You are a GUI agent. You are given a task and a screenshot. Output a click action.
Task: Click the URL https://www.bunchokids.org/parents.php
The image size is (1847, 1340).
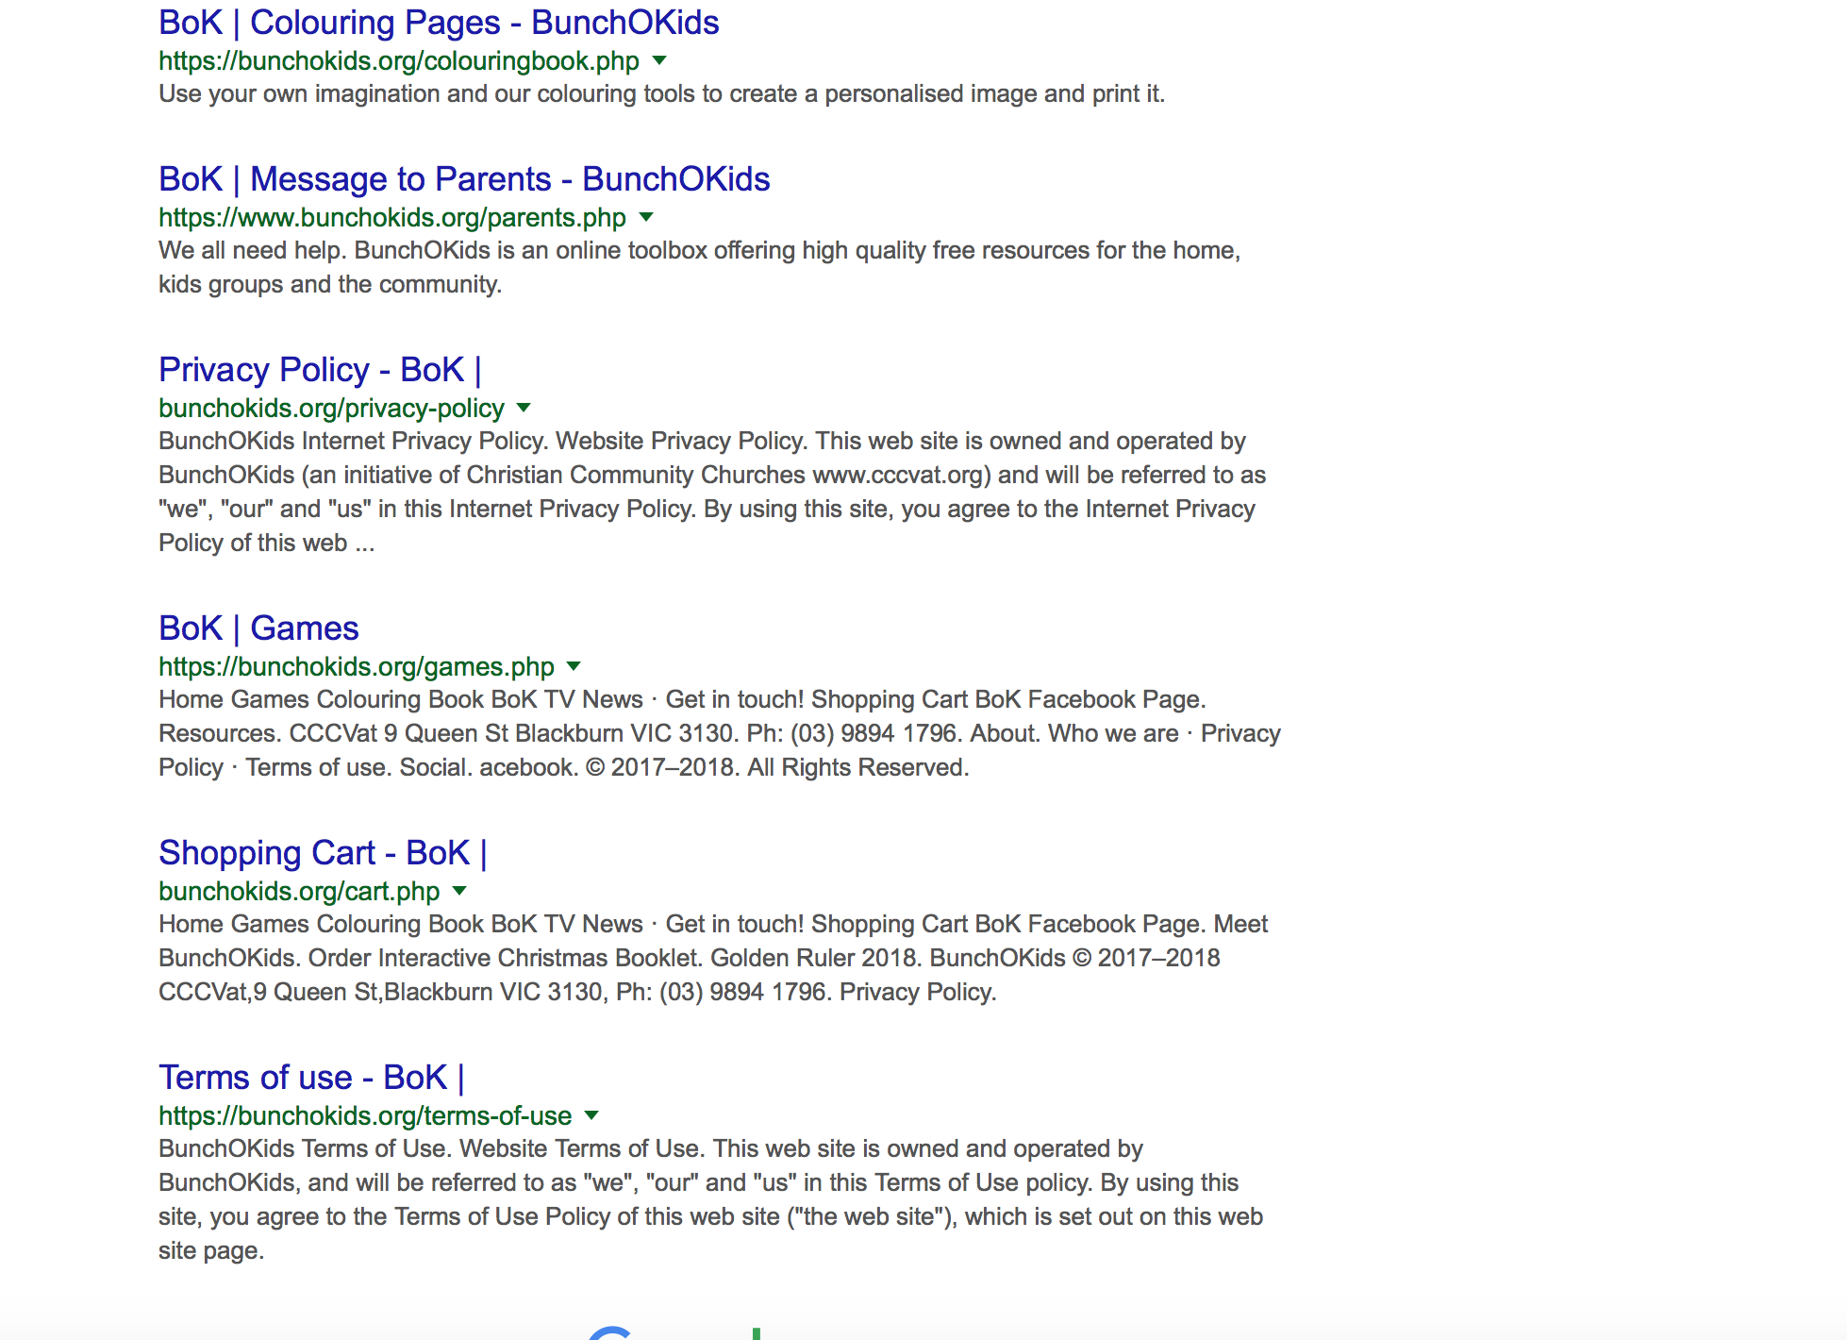pos(392,218)
